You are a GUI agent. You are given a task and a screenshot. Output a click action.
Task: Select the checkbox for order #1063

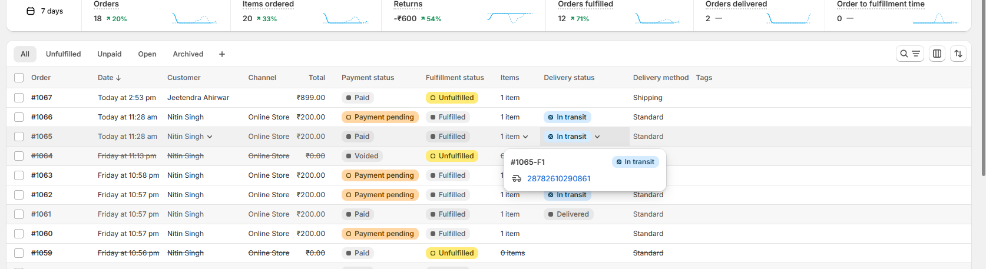click(x=19, y=175)
